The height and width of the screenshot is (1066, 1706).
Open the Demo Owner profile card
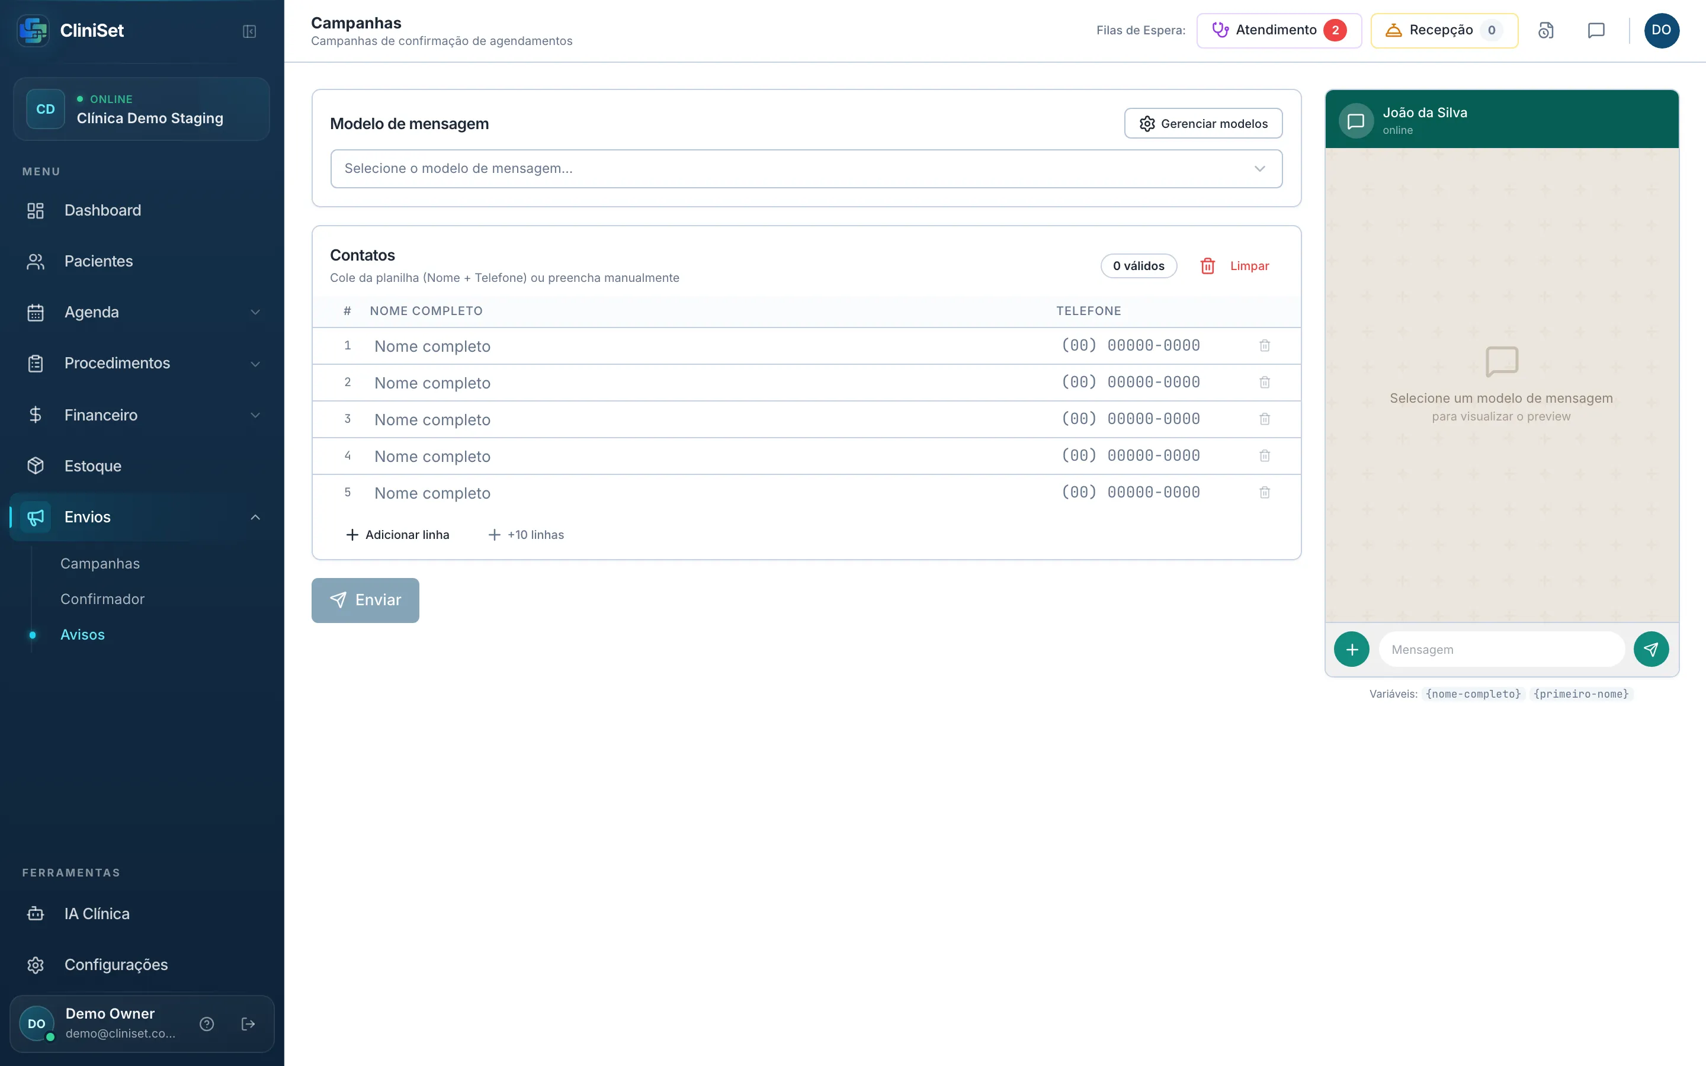142,1024
